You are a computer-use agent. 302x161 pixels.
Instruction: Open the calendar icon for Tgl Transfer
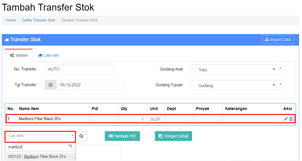(x=51, y=85)
